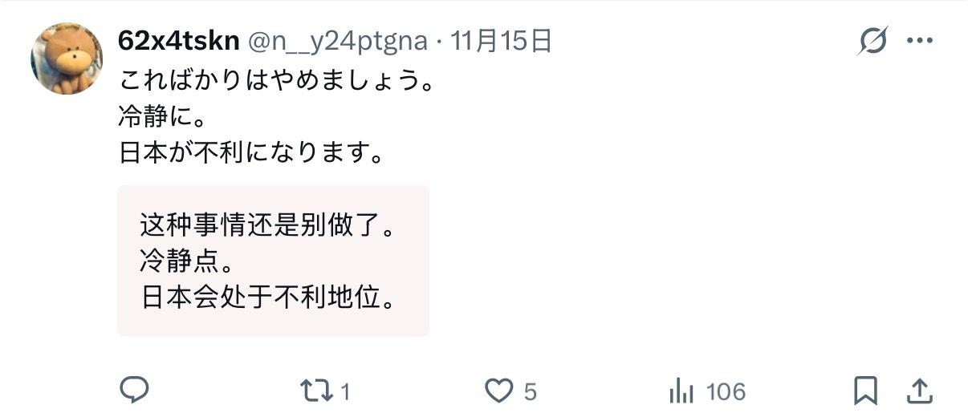968x417 pixels.
Task: Click the @n__y24ptgna handle
Action: [337, 41]
